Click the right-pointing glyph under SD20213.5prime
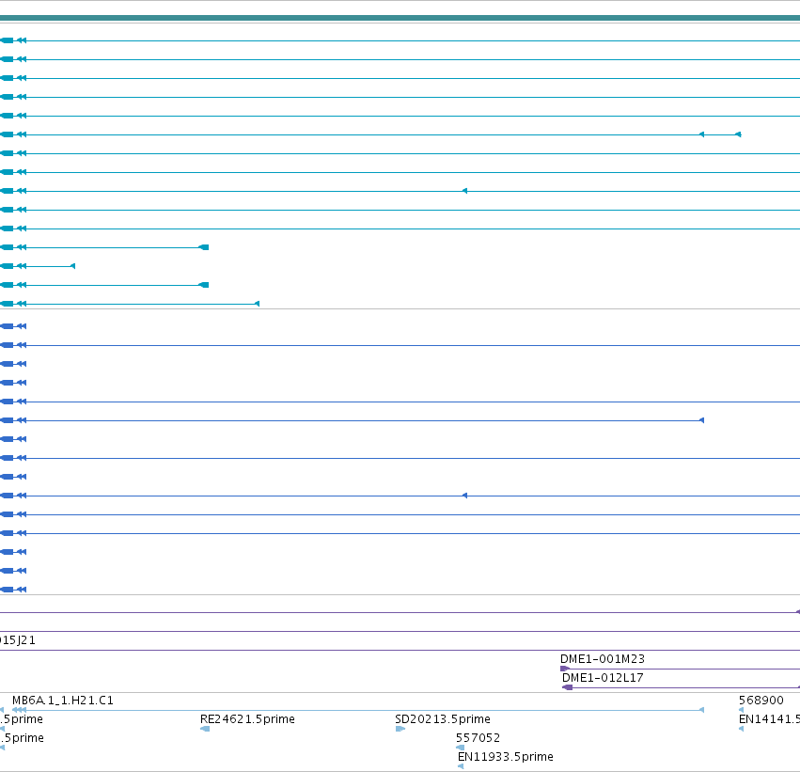 (x=400, y=729)
